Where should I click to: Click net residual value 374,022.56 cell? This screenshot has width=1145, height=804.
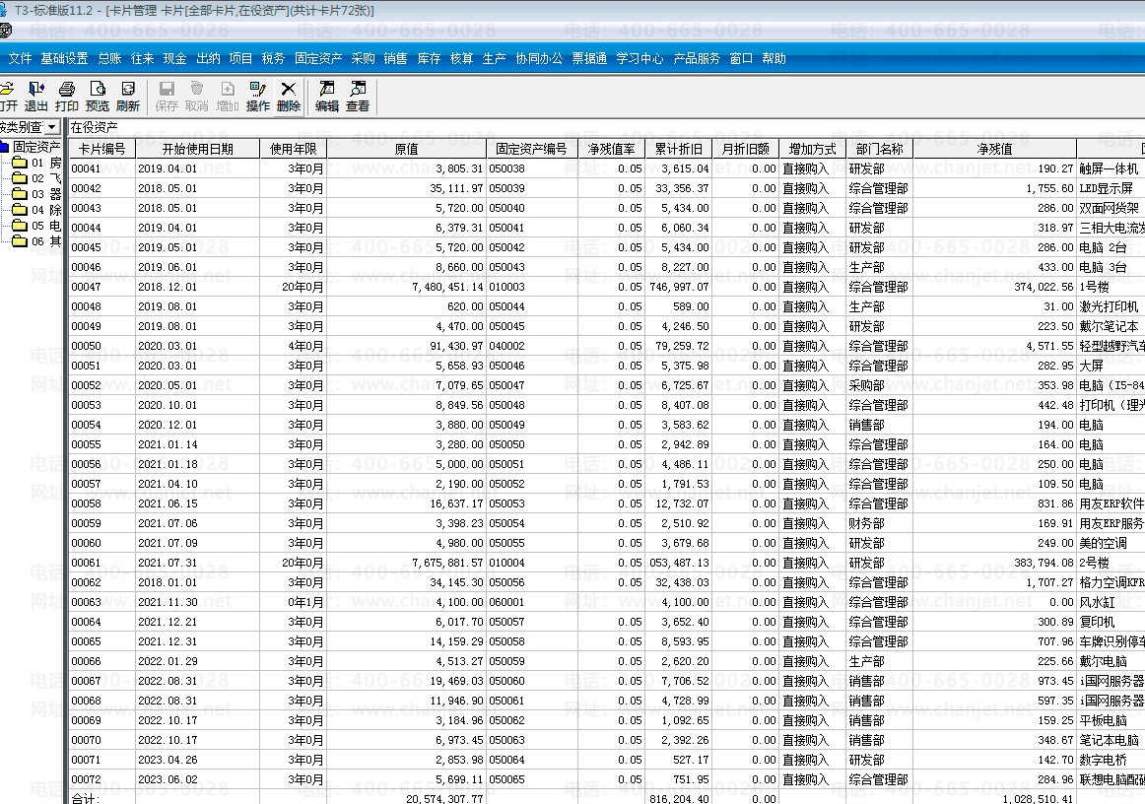point(994,287)
